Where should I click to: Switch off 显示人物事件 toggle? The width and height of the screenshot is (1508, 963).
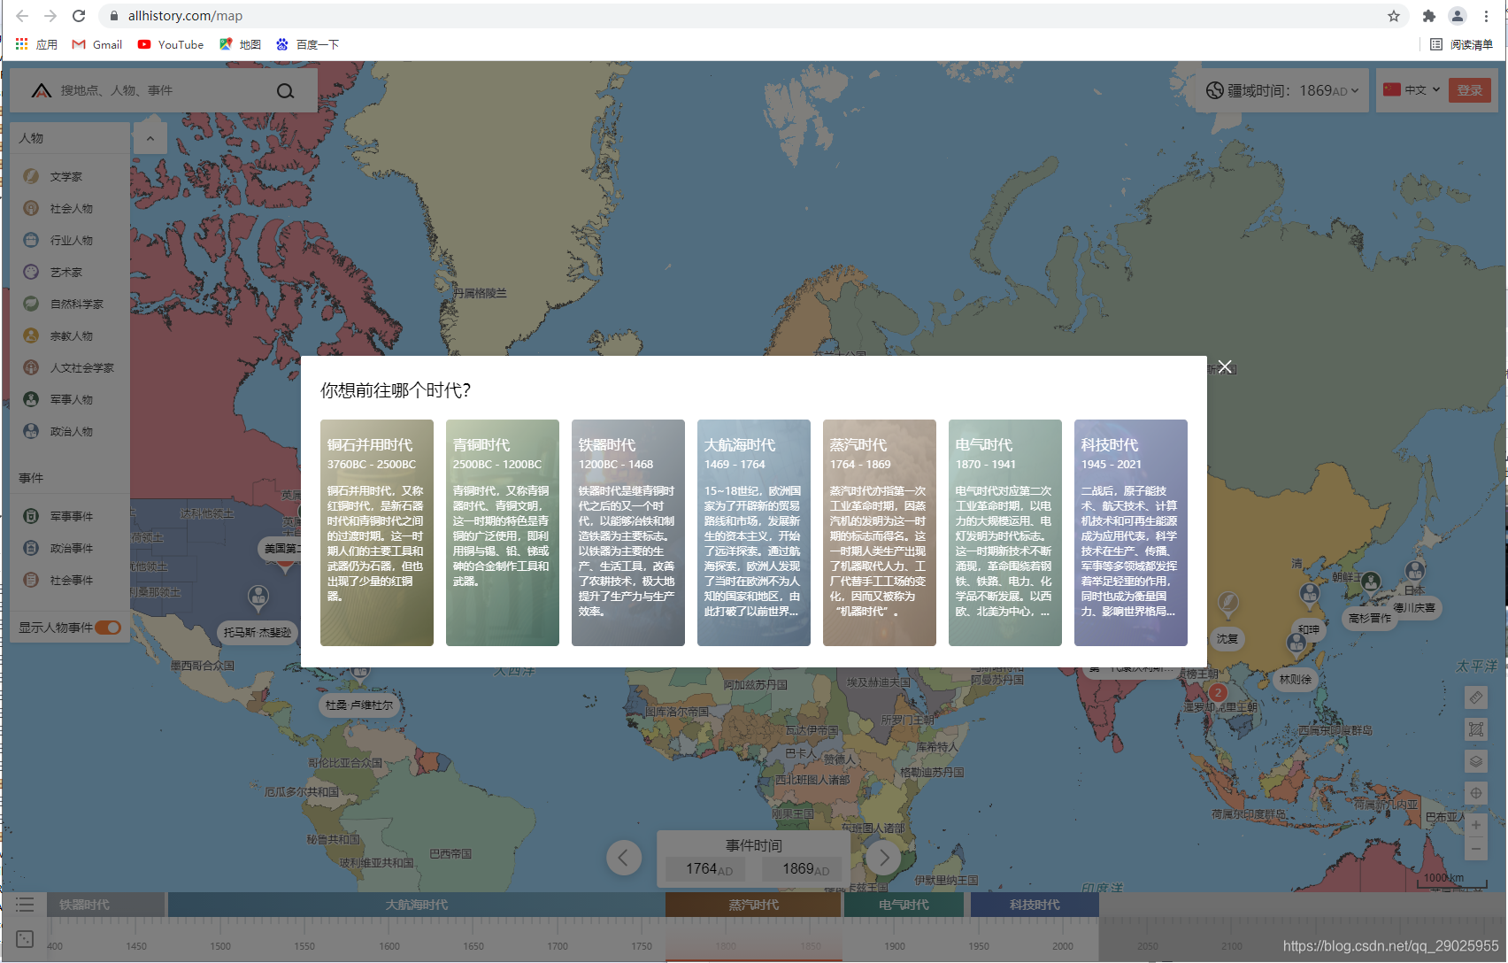[108, 628]
